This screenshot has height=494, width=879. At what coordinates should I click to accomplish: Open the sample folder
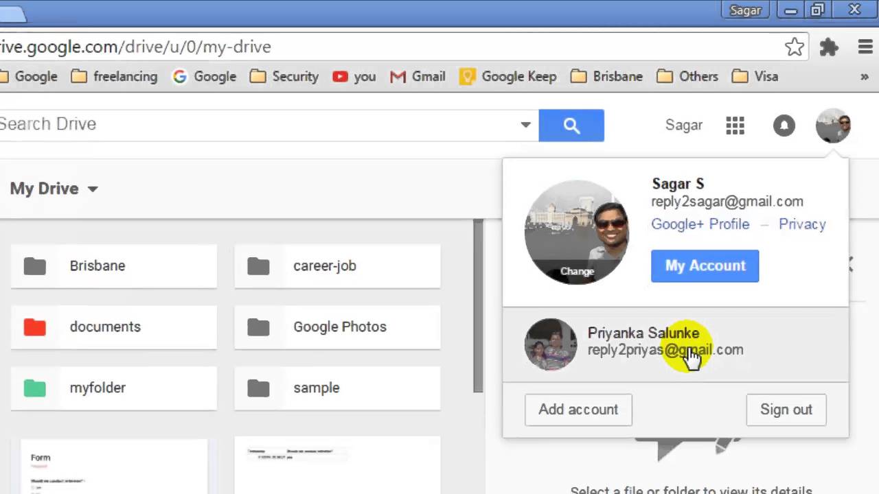[x=337, y=388]
